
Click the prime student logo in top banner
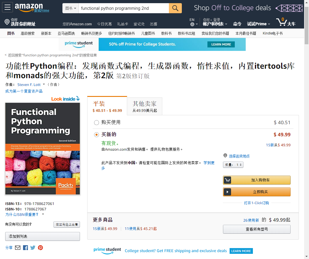pos(79,44)
